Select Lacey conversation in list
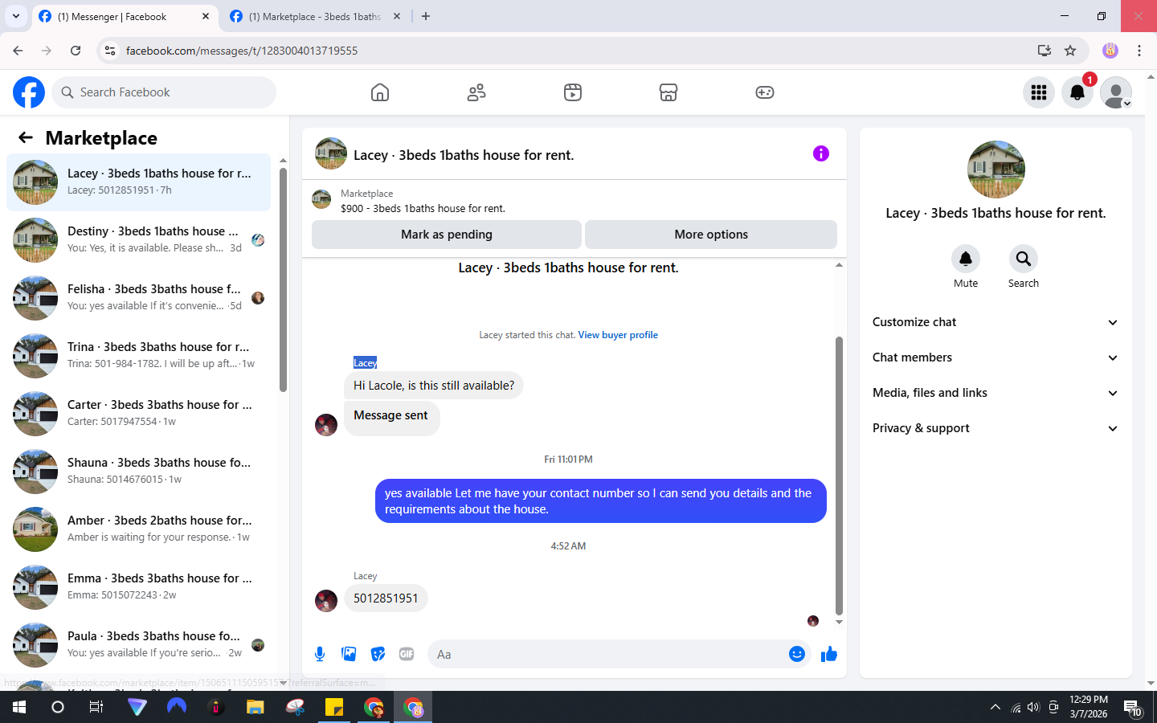This screenshot has height=723, width=1157. click(138, 182)
